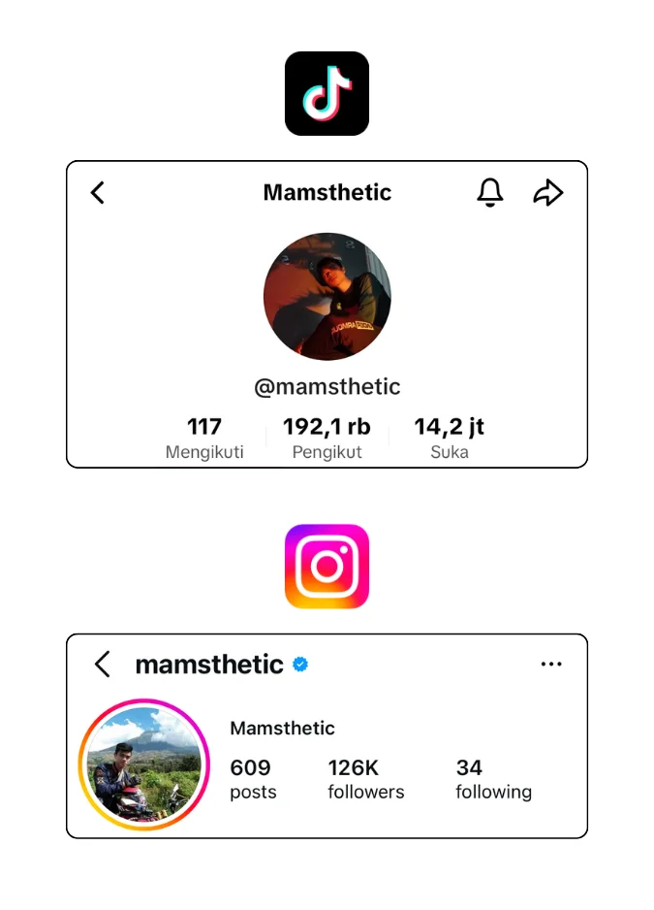The image size is (654, 910).
Task: Open the 34 following list
Action: [x=493, y=779]
